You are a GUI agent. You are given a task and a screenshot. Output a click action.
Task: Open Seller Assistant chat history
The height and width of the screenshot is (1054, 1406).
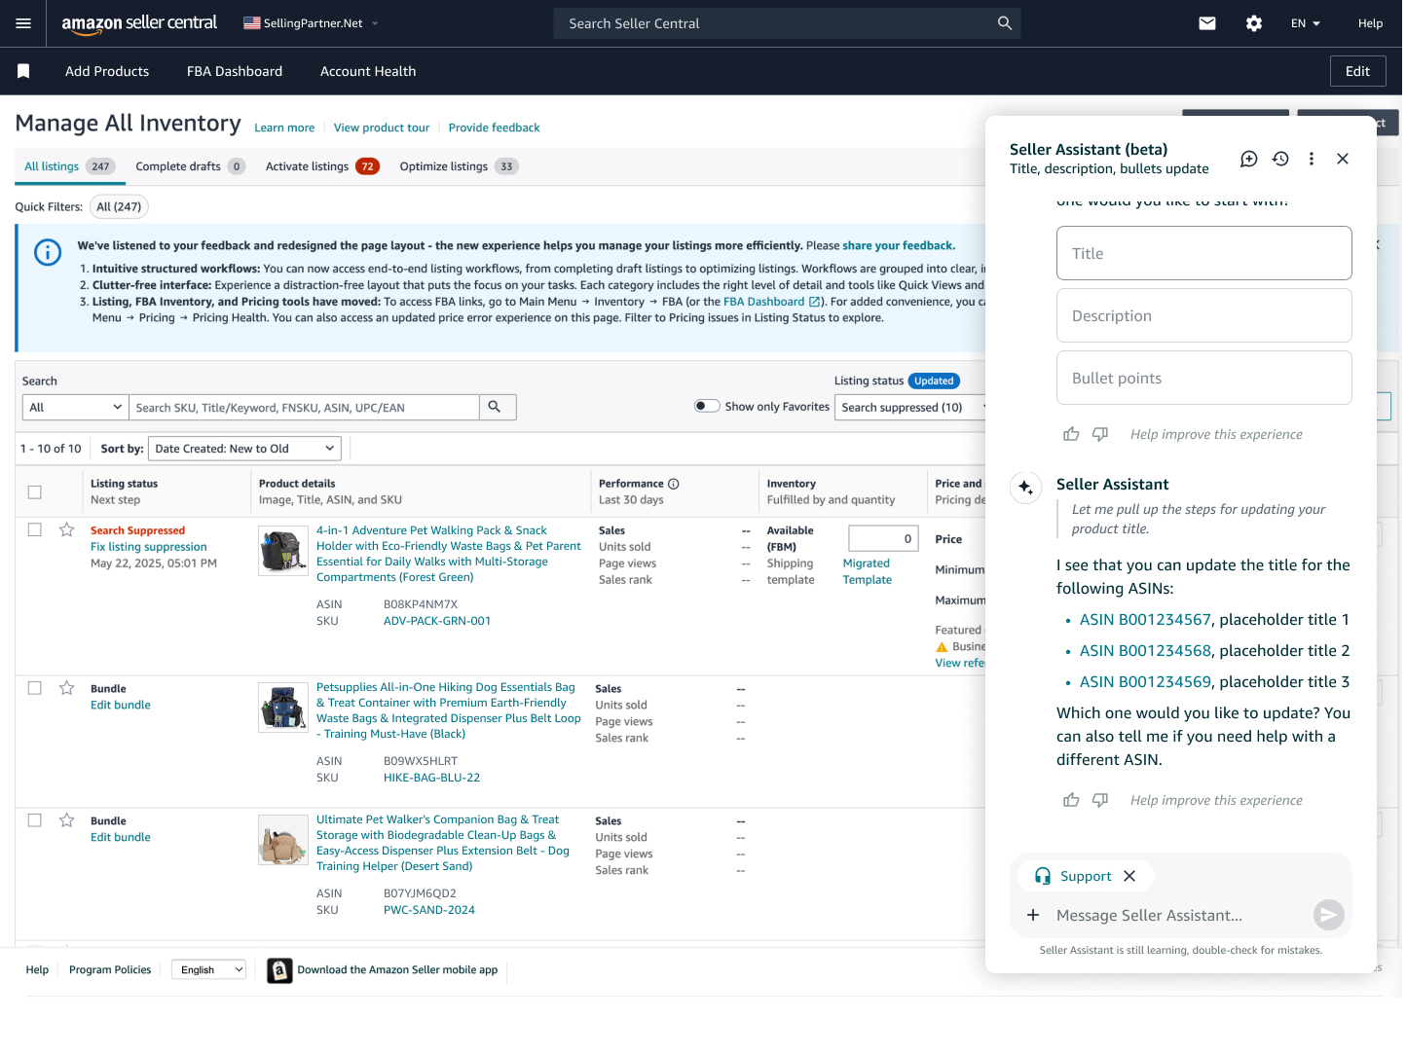[1280, 159]
